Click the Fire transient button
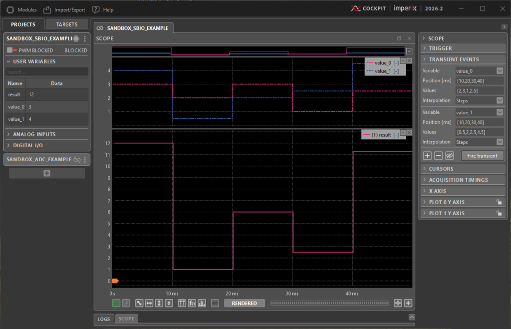Viewport: 511px width, 329px height. pos(482,156)
